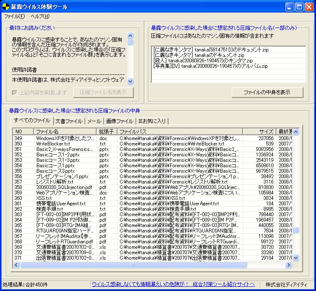The height and width of the screenshot is (291, 316).
Task: Click the license text scroll-down arrow
Action: point(130,81)
